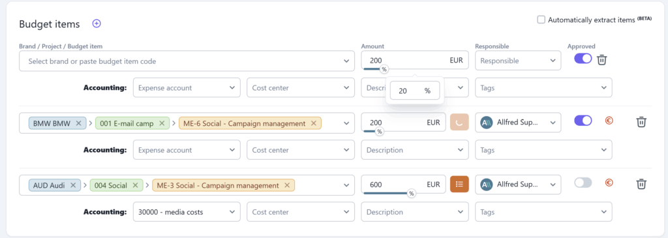The width and height of the screenshot is (668, 238).
Task: Remove ME-3 Social Campaign management tag
Action: 287,185
